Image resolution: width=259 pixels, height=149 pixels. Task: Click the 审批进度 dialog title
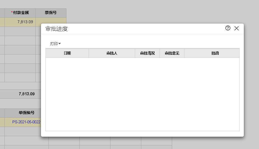pos(57,29)
